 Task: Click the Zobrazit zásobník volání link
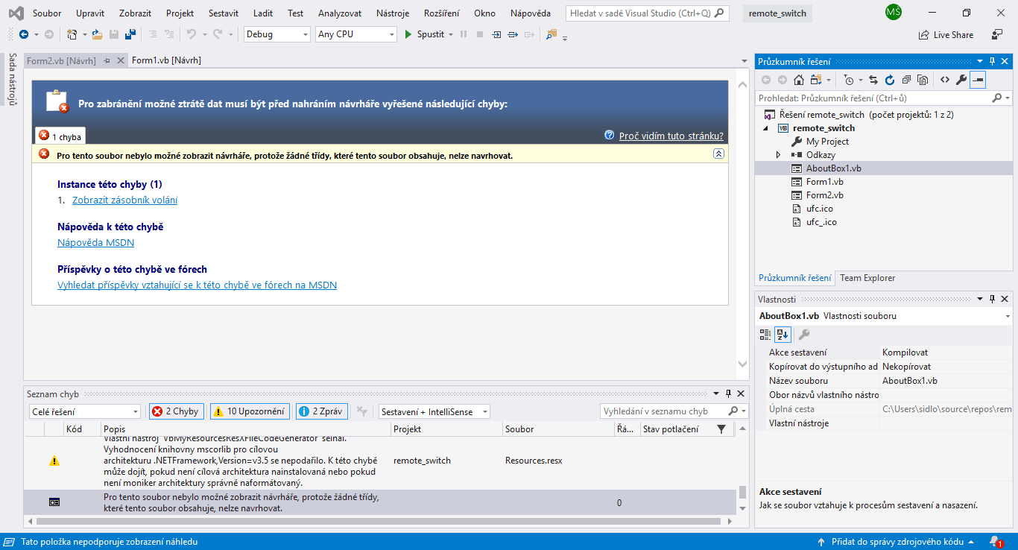pos(124,200)
